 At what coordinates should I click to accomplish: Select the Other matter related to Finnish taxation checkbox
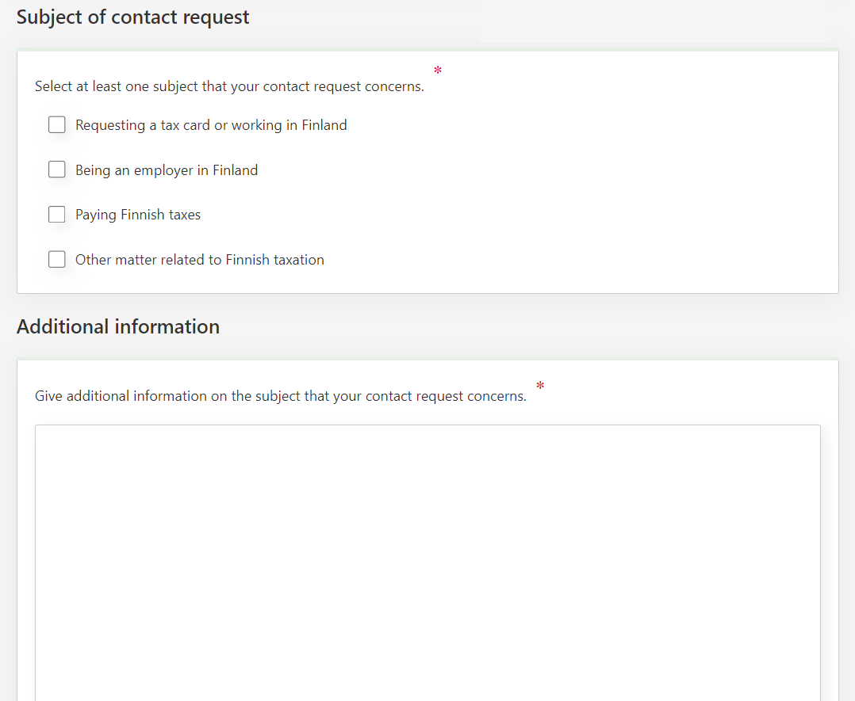57,260
